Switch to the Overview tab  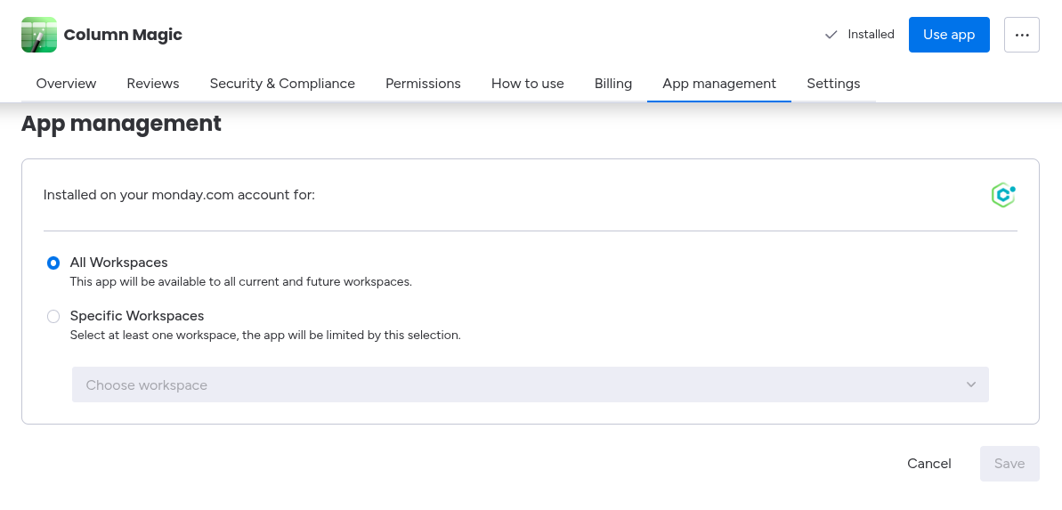[66, 84]
